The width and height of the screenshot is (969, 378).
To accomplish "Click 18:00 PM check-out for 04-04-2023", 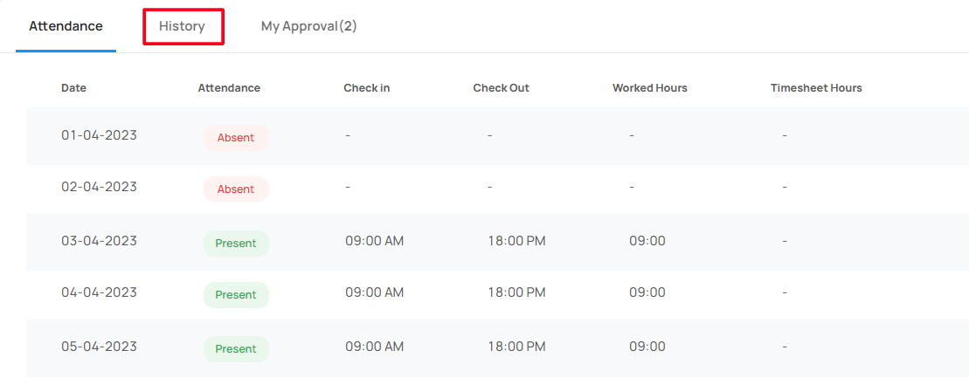I will pos(516,292).
